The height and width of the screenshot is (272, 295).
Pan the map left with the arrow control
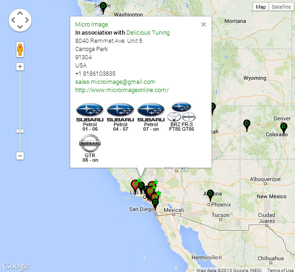coord(13,20)
